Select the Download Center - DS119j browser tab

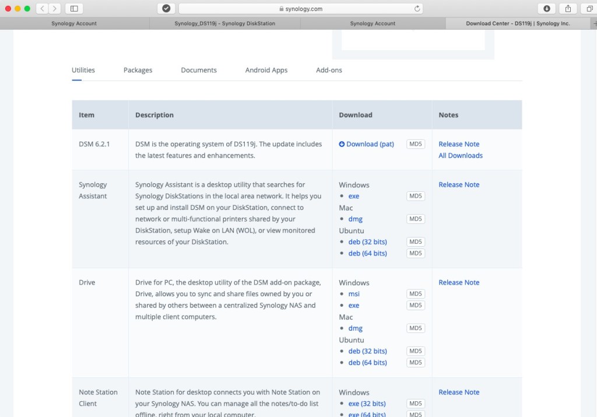(518, 23)
